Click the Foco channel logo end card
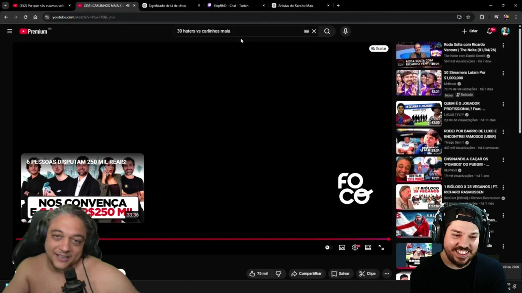The image size is (522, 293). [355, 188]
